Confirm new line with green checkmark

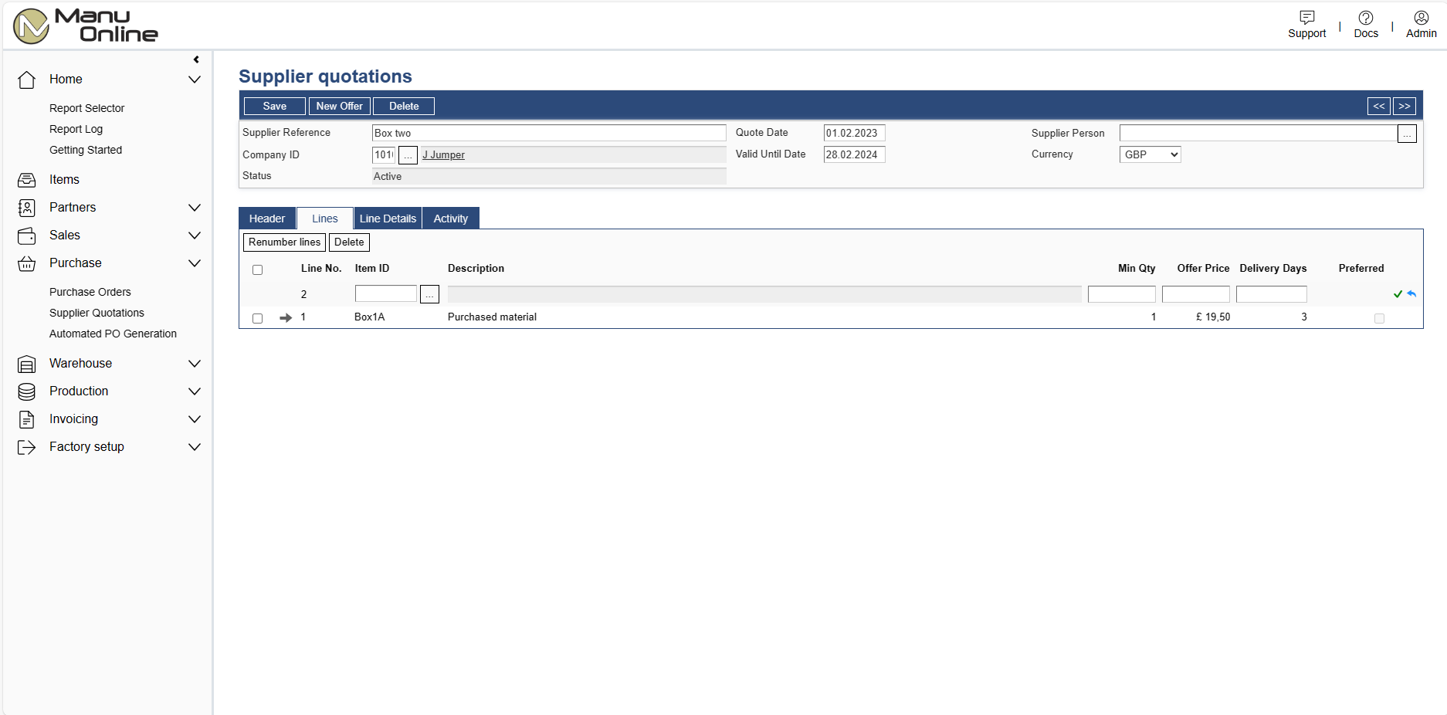coord(1398,294)
